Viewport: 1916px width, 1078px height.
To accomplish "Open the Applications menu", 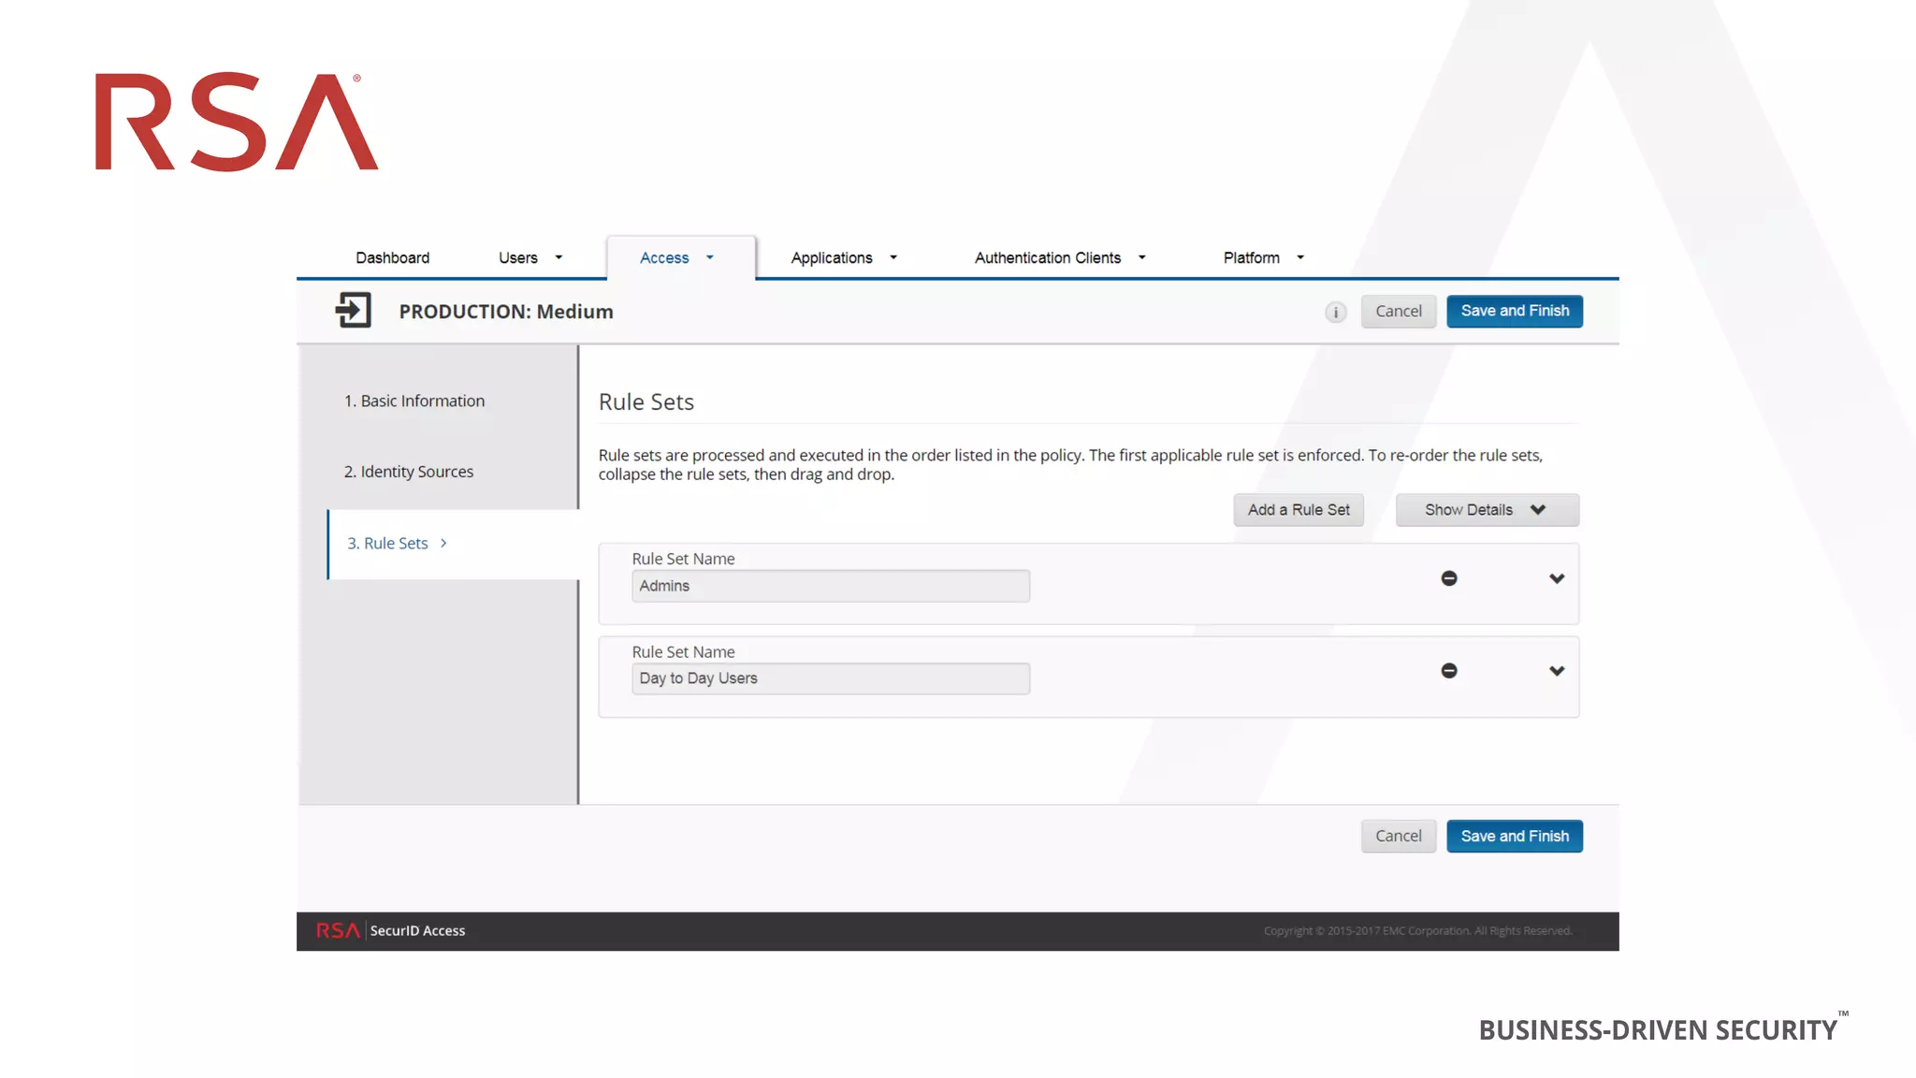I will (x=844, y=257).
